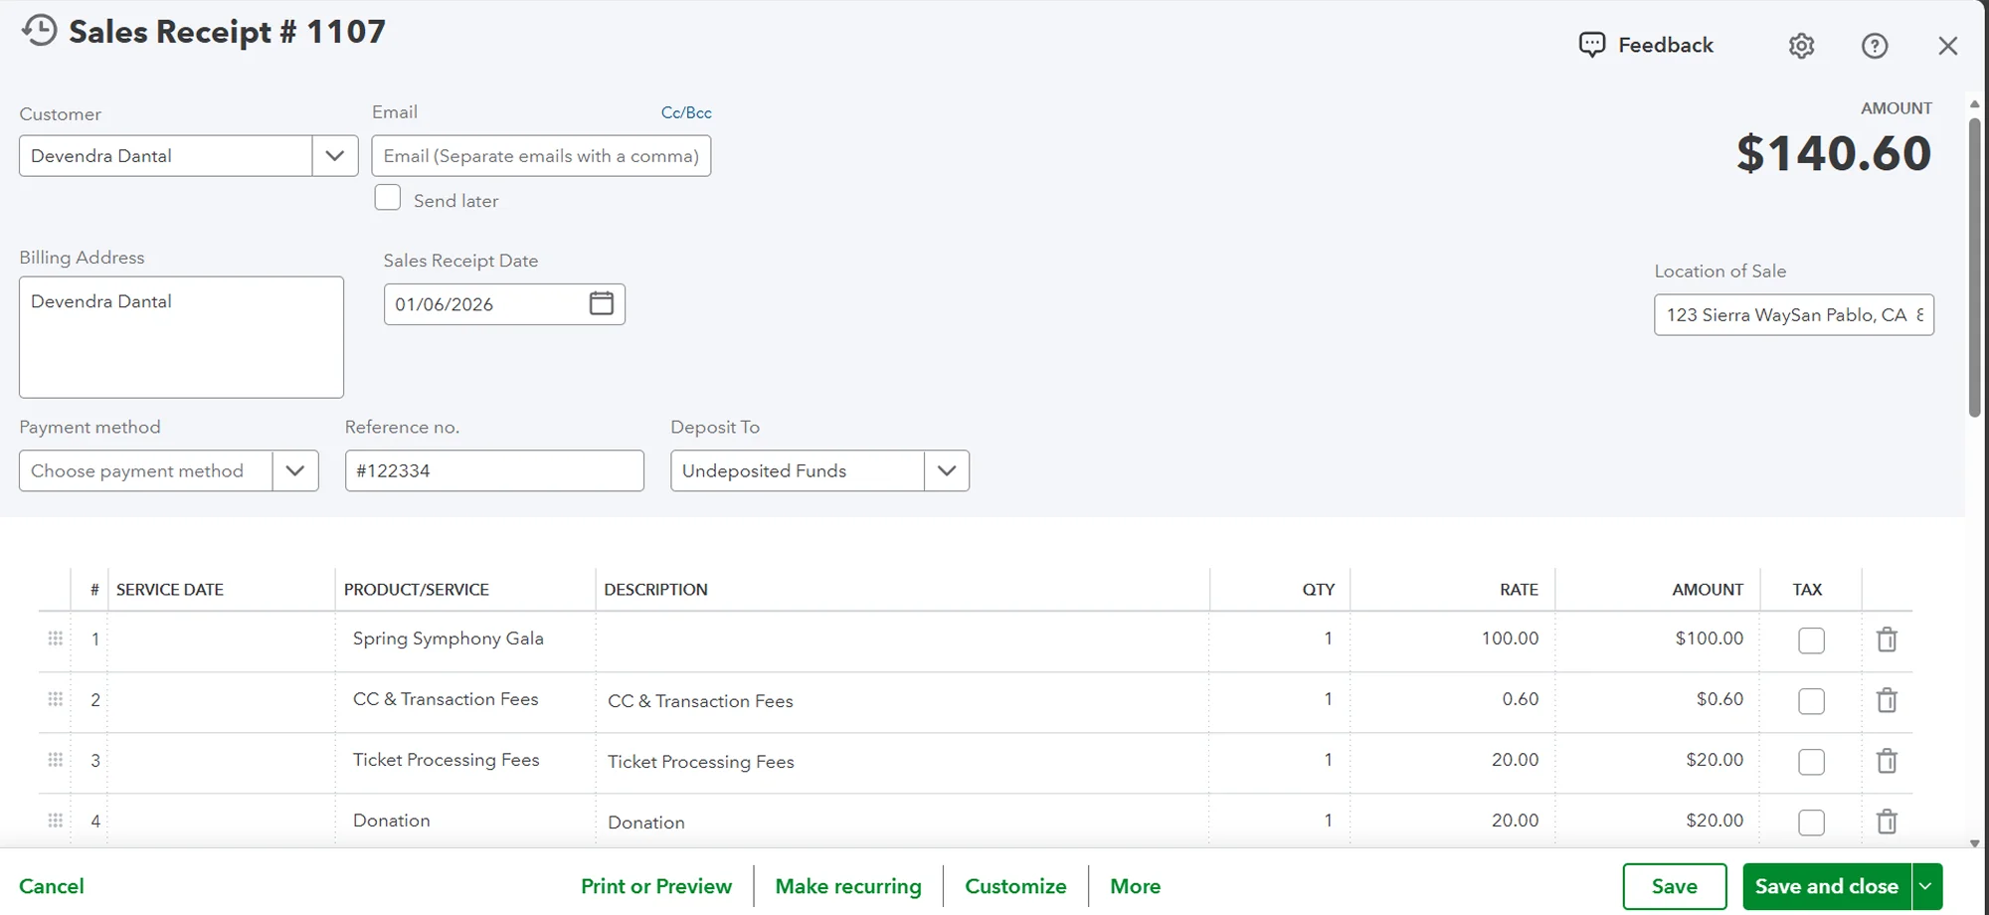
Task: Enable the Send later checkbox
Action: point(387,197)
